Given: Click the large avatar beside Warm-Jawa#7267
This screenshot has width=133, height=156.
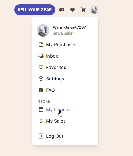Looking at the screenshot, I should [x=43, y=30].
